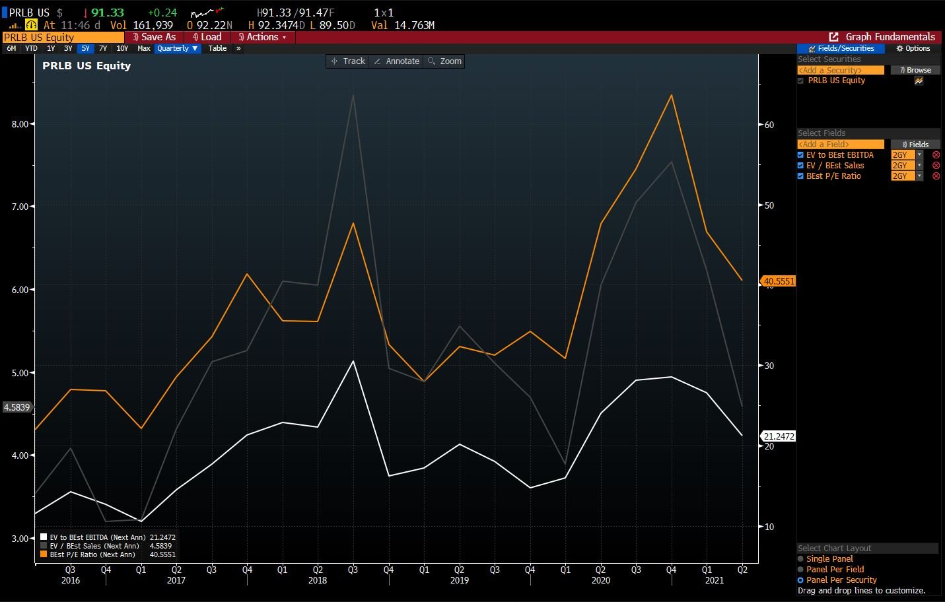Image resolution: width=945 pixels, height=602 pixels.
Task: Uncheck the BEst P/E Ratio checkbox
Action: [800, 176]
